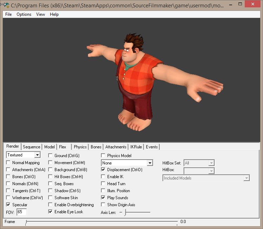
Task: Show the Physics Model checkbox
Action: pos(103,156)
